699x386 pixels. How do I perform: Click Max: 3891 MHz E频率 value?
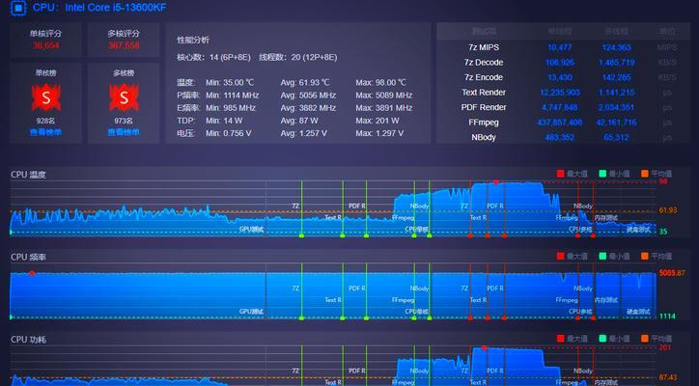384,108
